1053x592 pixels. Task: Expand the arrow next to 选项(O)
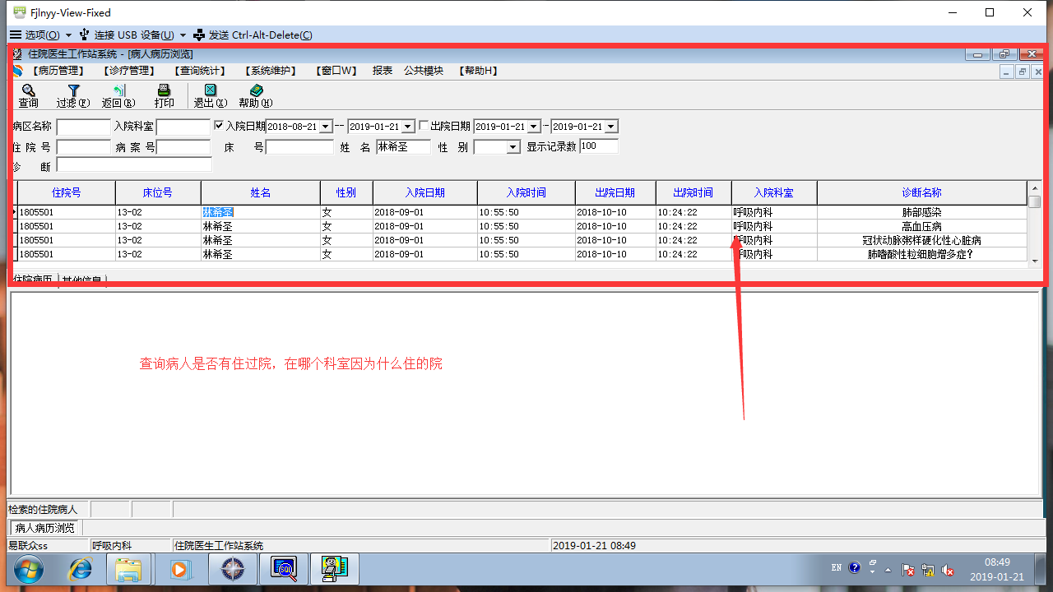[x=68, y=35]
